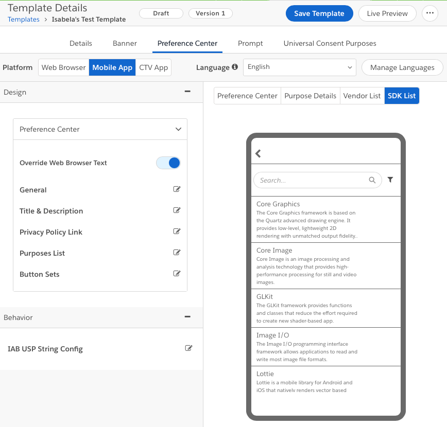
Task: Open the Title & Description edit icon
Action: [x=177, y=210]
